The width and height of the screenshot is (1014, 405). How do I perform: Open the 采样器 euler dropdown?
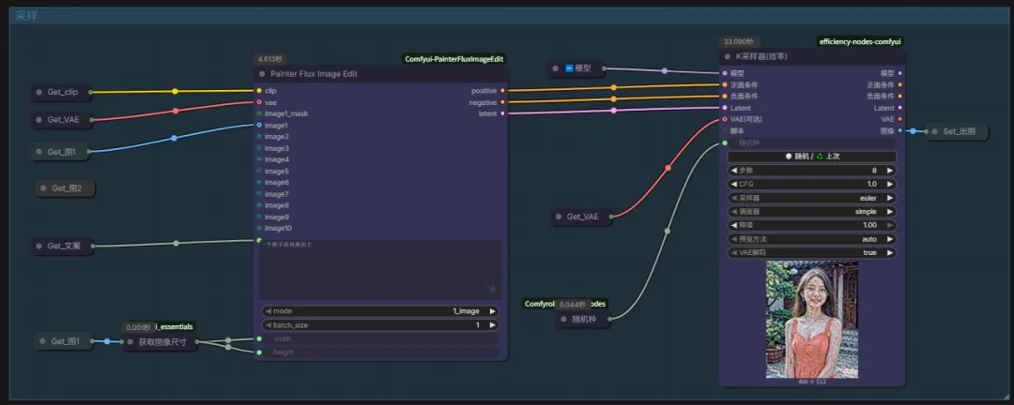[x=811, y=198]
